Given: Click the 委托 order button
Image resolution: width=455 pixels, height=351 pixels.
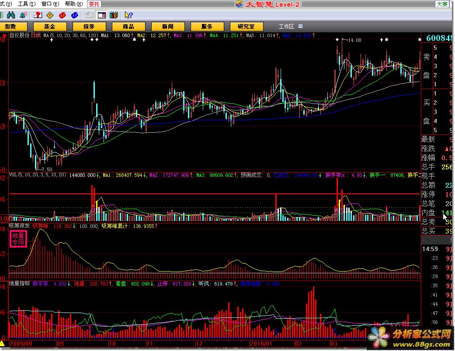Looking at the screenshot, I should [x=94, y=4].
